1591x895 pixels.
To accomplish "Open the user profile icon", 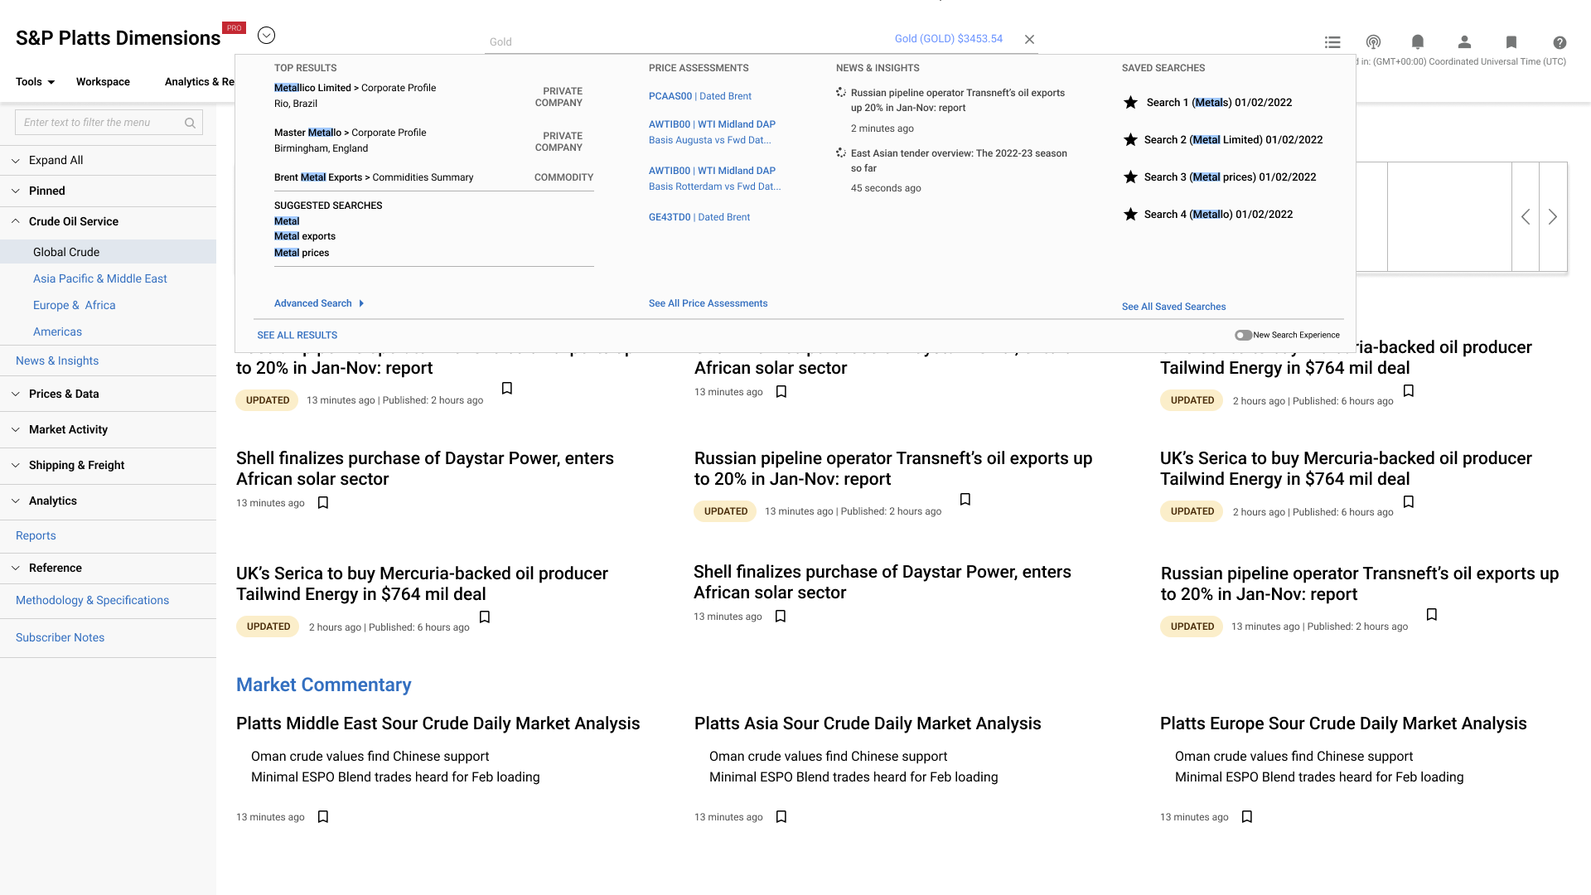I will coord(1464,42).
